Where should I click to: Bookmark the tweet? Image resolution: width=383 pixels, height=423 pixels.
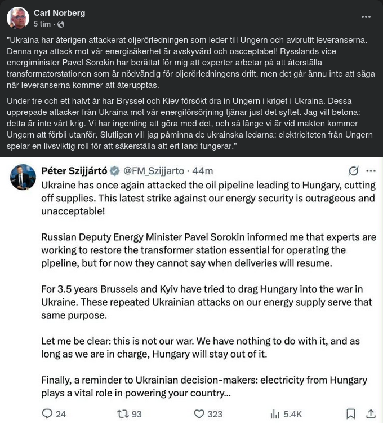pyautogui.click(x=350, y=414)
